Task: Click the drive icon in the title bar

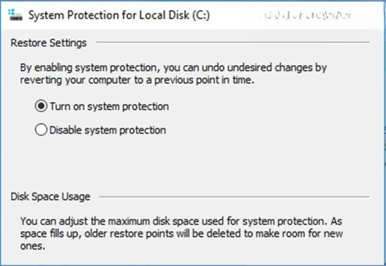Action: coord(16,15)
